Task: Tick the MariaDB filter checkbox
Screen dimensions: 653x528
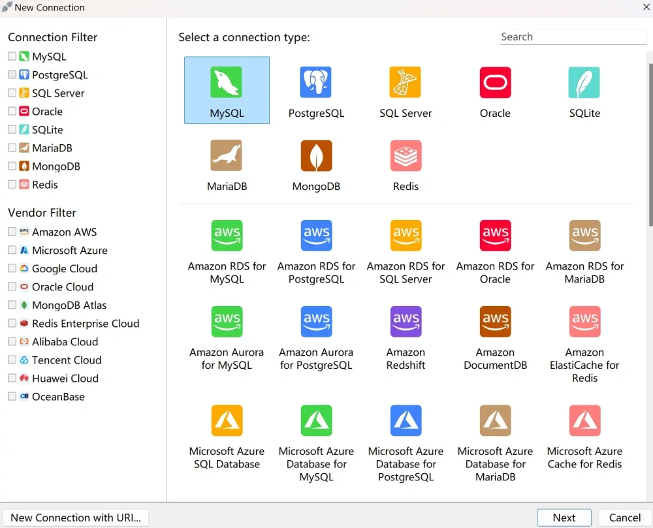Action: 12,148
